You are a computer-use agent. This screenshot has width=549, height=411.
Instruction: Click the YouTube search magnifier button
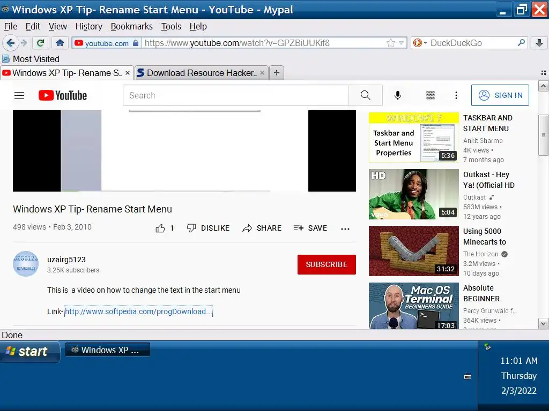coord(366,95)
